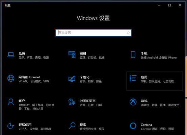Image resolution: width=187 pixels, height=135 pixels.
Task: Open the 时间和语言 settings title
Action: click(x=88, y=101)
